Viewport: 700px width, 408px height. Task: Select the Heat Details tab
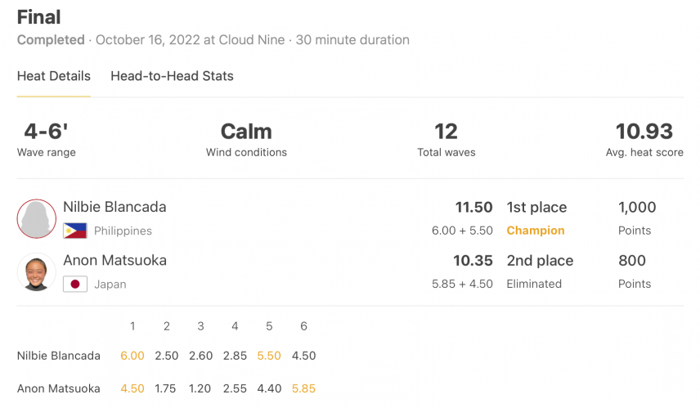click(x=54, y=76)
